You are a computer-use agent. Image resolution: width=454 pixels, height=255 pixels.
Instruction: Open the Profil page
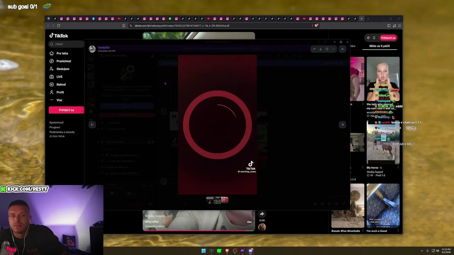pos(60,92)
